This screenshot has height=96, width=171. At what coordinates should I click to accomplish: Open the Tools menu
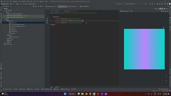pyautogui.click(x=35, y=1)
